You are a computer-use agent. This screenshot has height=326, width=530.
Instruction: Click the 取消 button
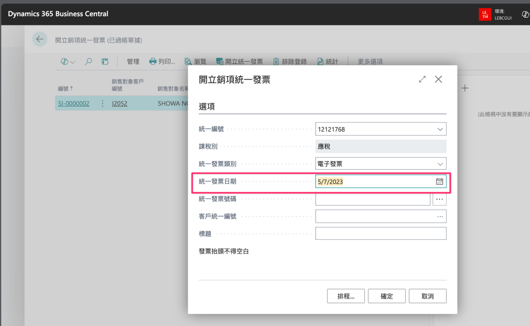point(427,296)
